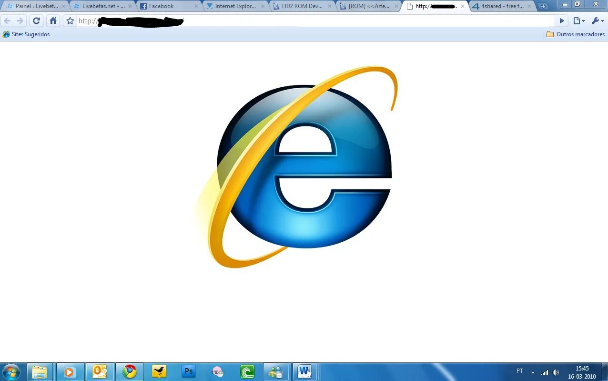This screenshot has height=381, width=608.
Task: Open the network signal tray icon
Action: tap(544, 372)
